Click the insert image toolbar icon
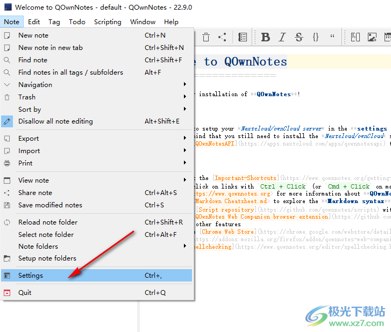Screen dimensions: 391x332 372,37
